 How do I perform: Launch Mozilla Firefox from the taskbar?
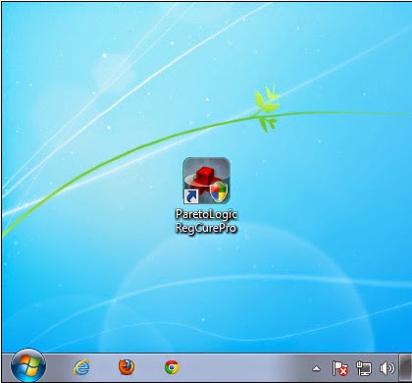click(127, 367)
